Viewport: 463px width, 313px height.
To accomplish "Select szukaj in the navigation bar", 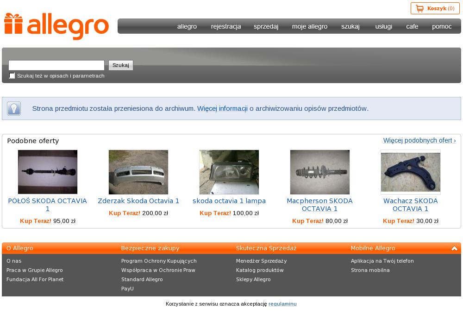I will [350, 26].
